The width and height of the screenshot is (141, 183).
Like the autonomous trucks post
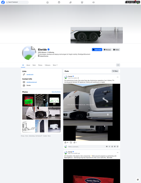pyautogui.click(x=65, y=142)
